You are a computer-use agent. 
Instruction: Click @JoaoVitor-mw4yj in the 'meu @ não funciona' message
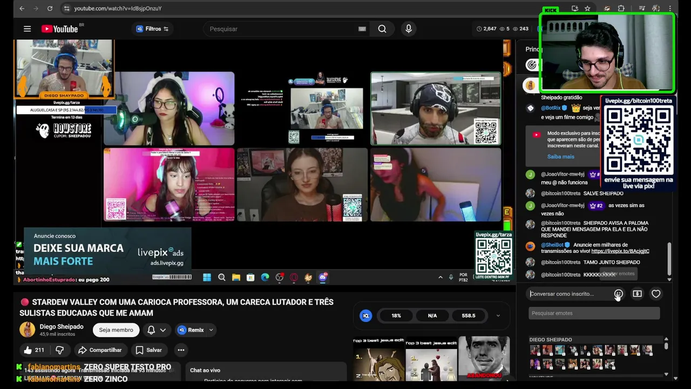tap(563, 175)
